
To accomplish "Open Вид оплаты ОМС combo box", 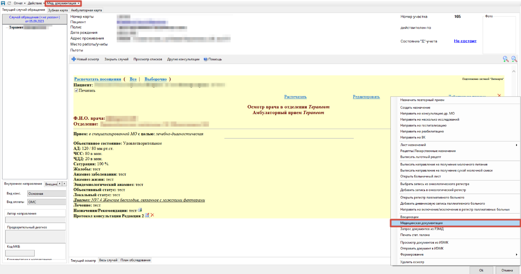I will coord(47,202).
